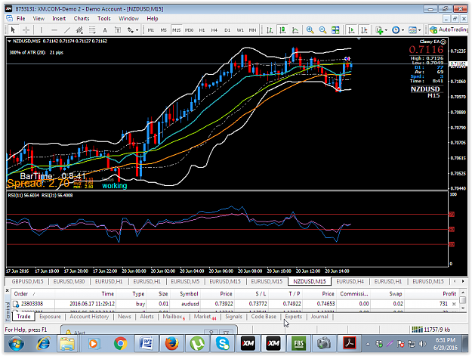
Task: Open the View menu
Action: point(39,18)
